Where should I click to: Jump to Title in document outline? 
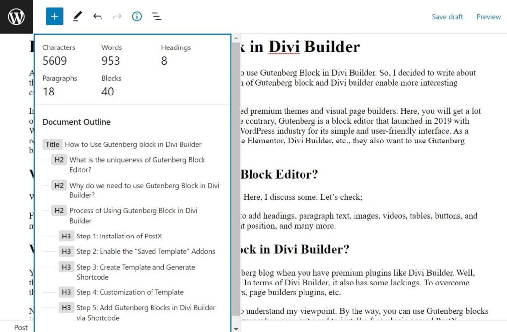coord(122,144)
